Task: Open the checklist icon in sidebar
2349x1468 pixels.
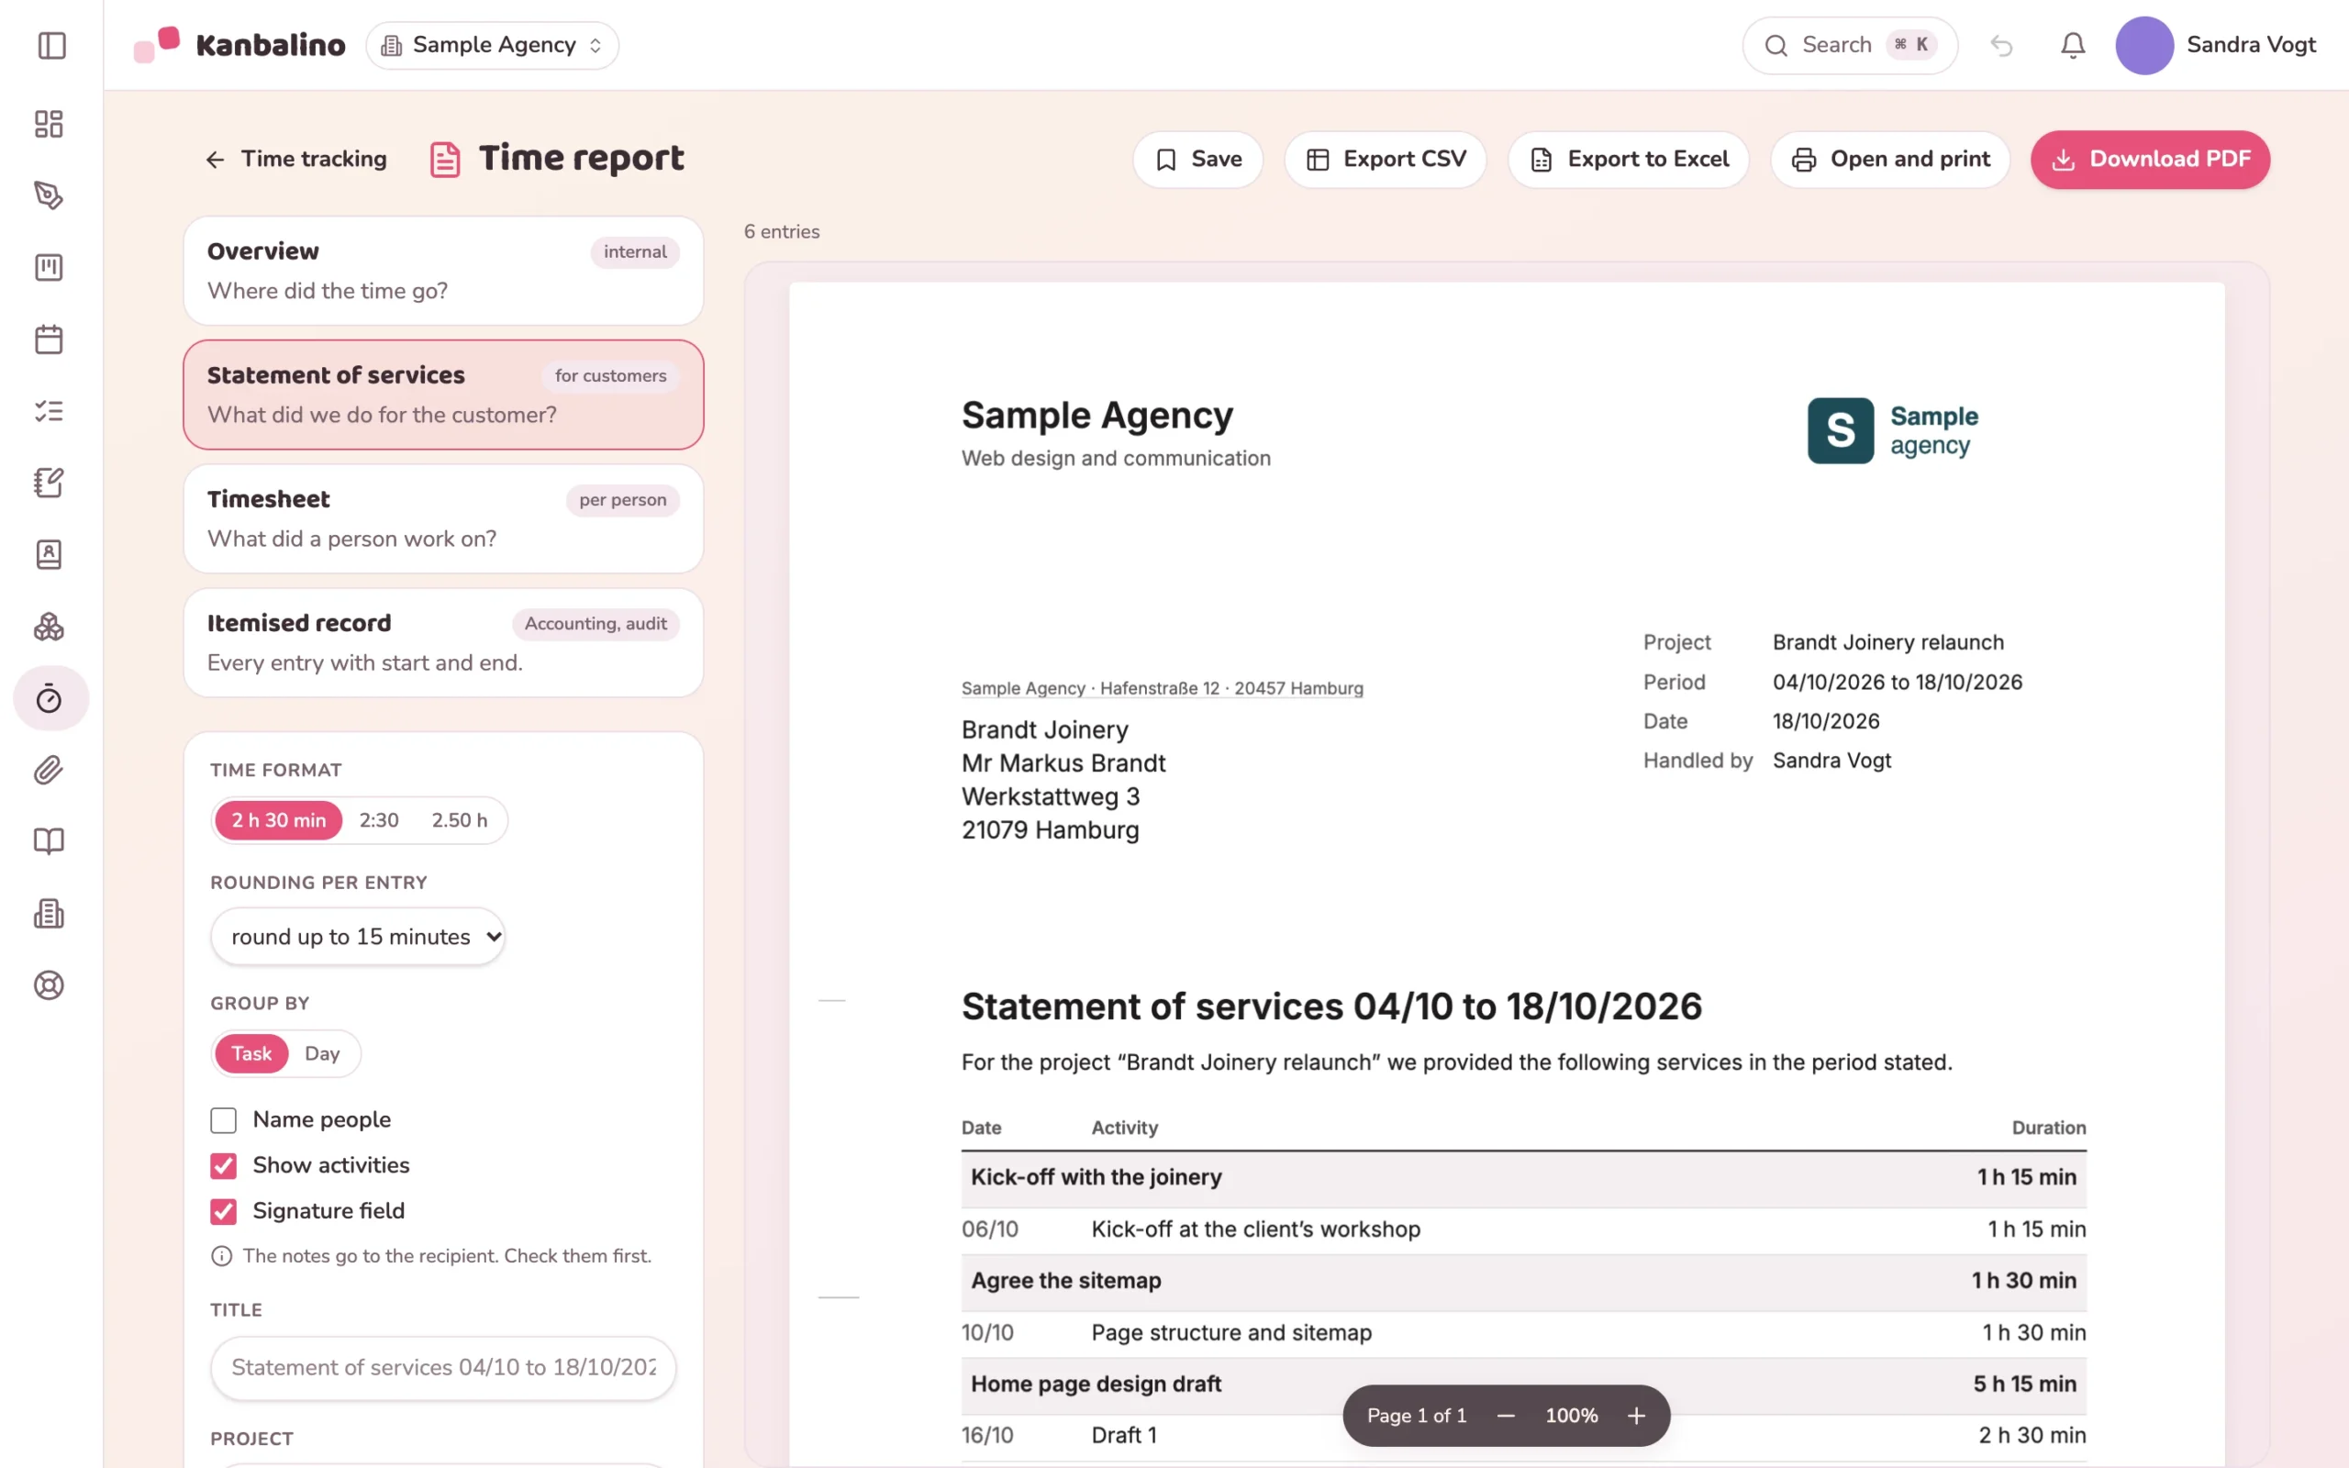Action: [x=49, y=411]
